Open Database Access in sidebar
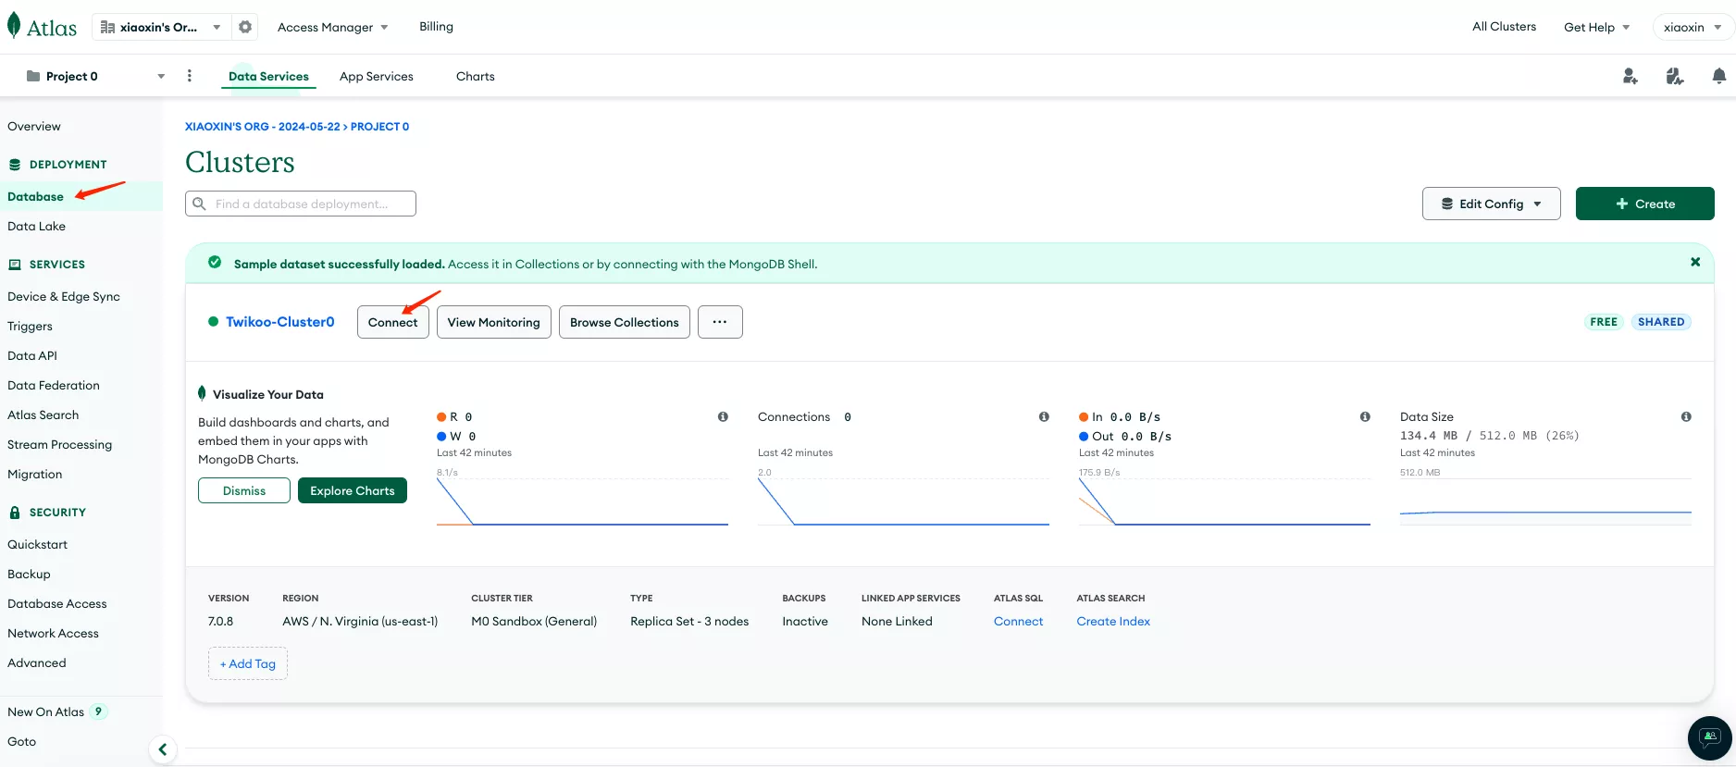 (x=57, y=603)
